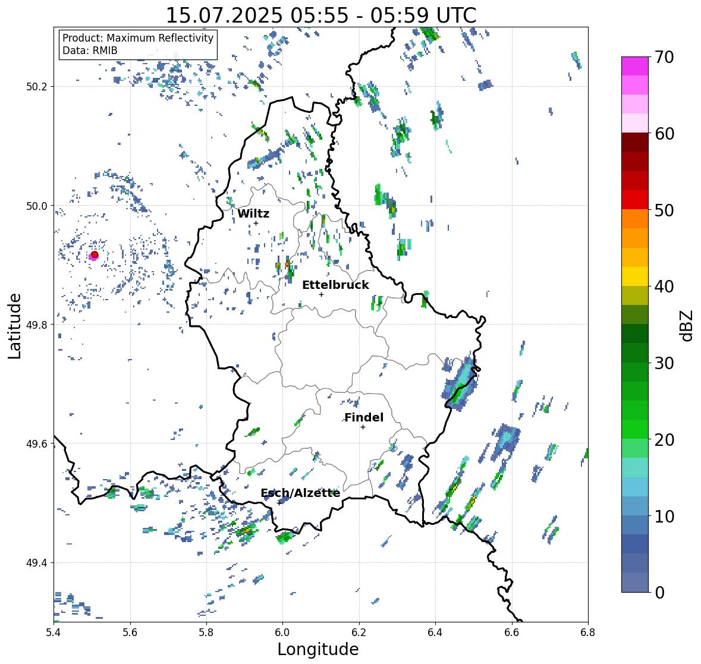Click the 40 value on colorbar
The height and width of the screenshot is (664, 701).
(664, 287)
